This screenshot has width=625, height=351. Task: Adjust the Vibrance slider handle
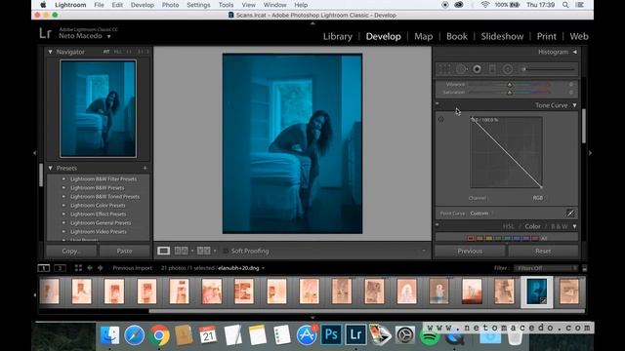pyautogui.click(x=510, y=85)
